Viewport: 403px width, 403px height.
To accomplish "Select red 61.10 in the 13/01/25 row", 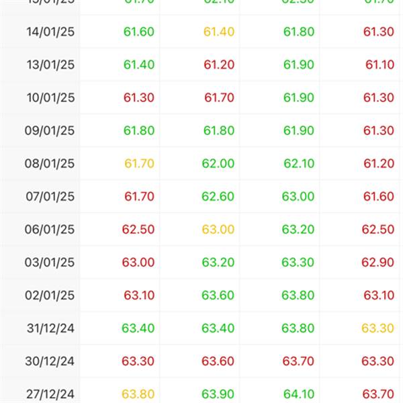I will tap(379, 65).
